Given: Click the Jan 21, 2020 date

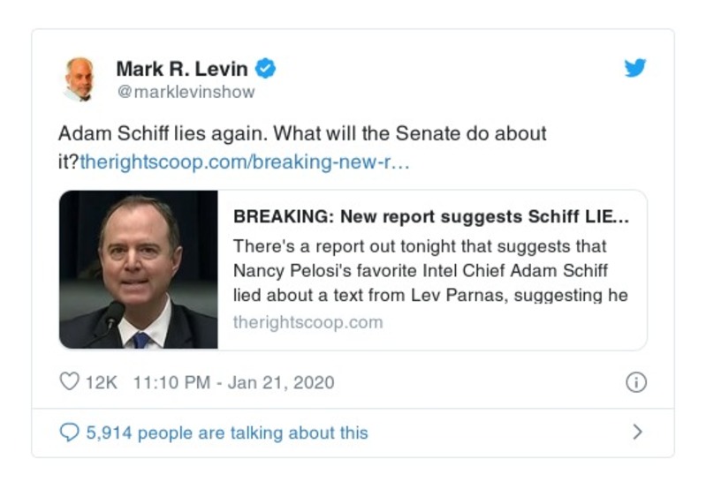Looking at the screenshot, I should [281, 382].
